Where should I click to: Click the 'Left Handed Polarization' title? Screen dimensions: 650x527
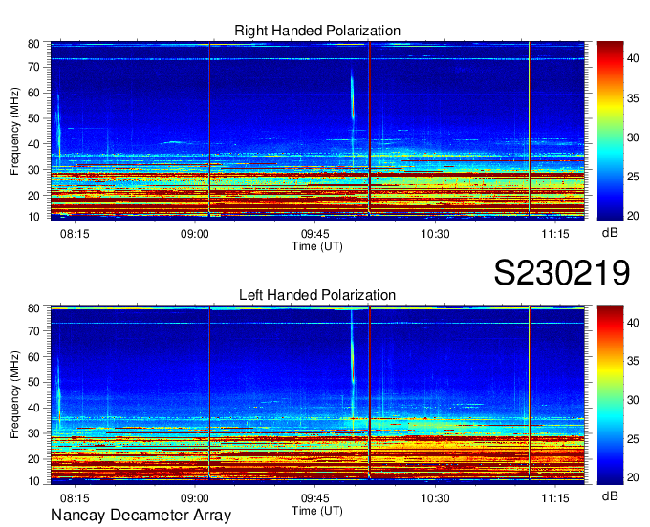pos(317,295)
